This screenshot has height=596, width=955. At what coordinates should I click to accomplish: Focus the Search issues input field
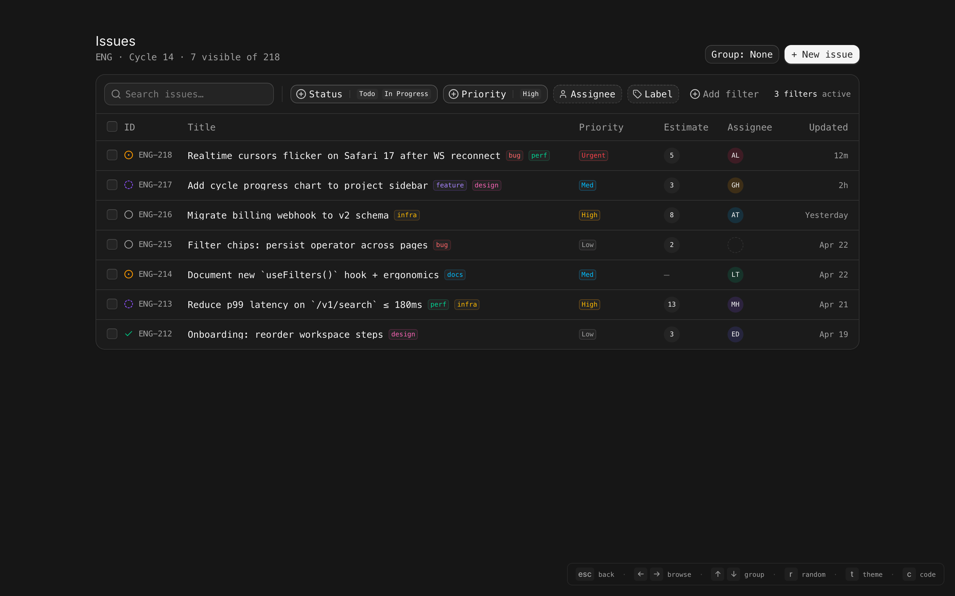coord(189,94)
